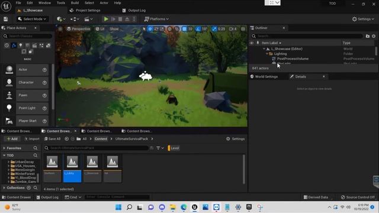
Task: Select PostProcessVolume in Outliner
Action: 293,59
